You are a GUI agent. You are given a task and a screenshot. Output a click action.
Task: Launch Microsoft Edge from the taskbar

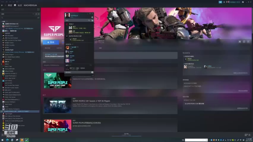point(7,140)
